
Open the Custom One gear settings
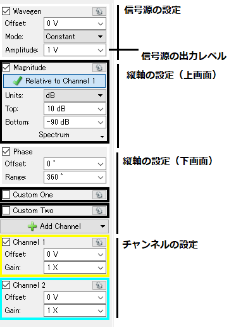click(99, 195)
